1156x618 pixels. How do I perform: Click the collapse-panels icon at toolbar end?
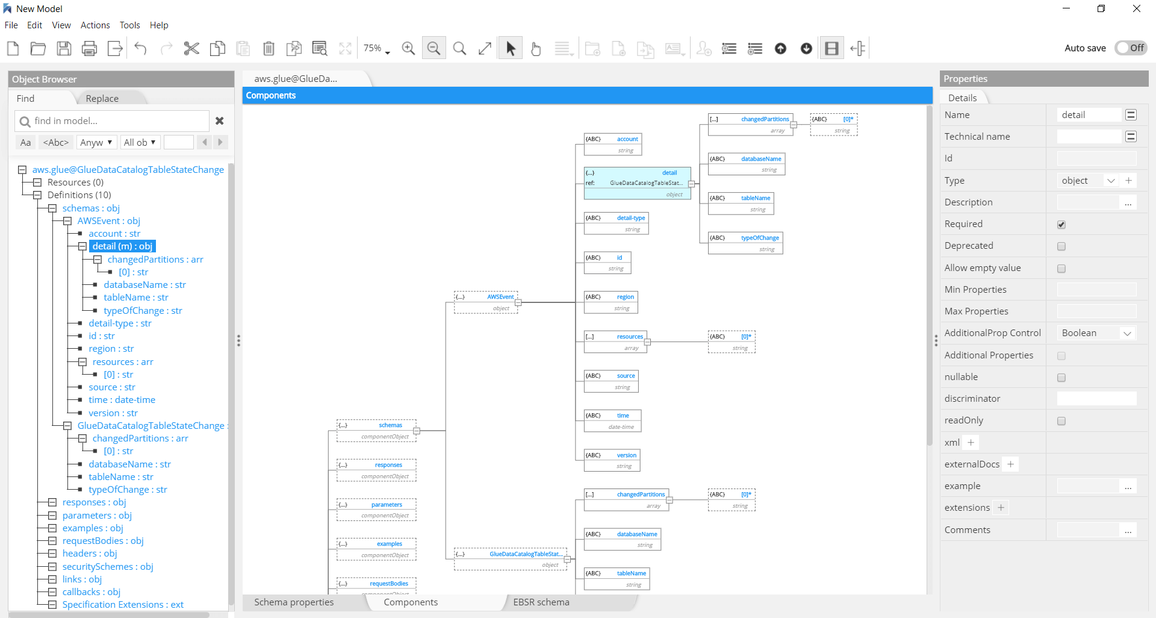tap(858, 48)
